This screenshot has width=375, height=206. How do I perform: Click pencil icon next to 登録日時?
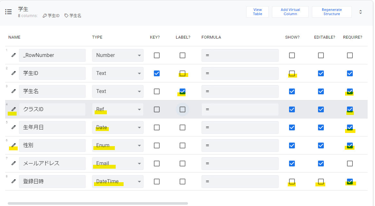point(14,181)
